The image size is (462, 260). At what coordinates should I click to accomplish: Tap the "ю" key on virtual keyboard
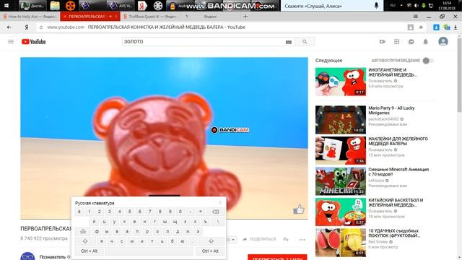[x=183, y=241]
